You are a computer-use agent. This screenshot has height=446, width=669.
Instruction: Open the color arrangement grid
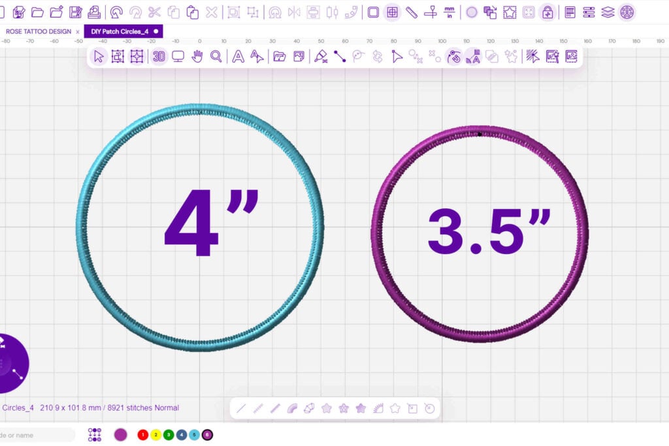click(95, 435)
